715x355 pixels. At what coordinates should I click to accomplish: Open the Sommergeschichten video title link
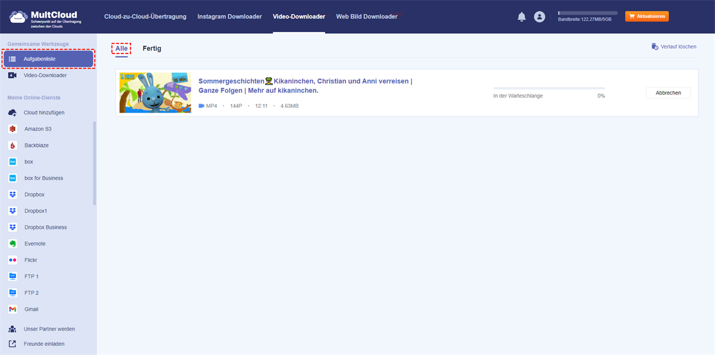pos(306,86)
